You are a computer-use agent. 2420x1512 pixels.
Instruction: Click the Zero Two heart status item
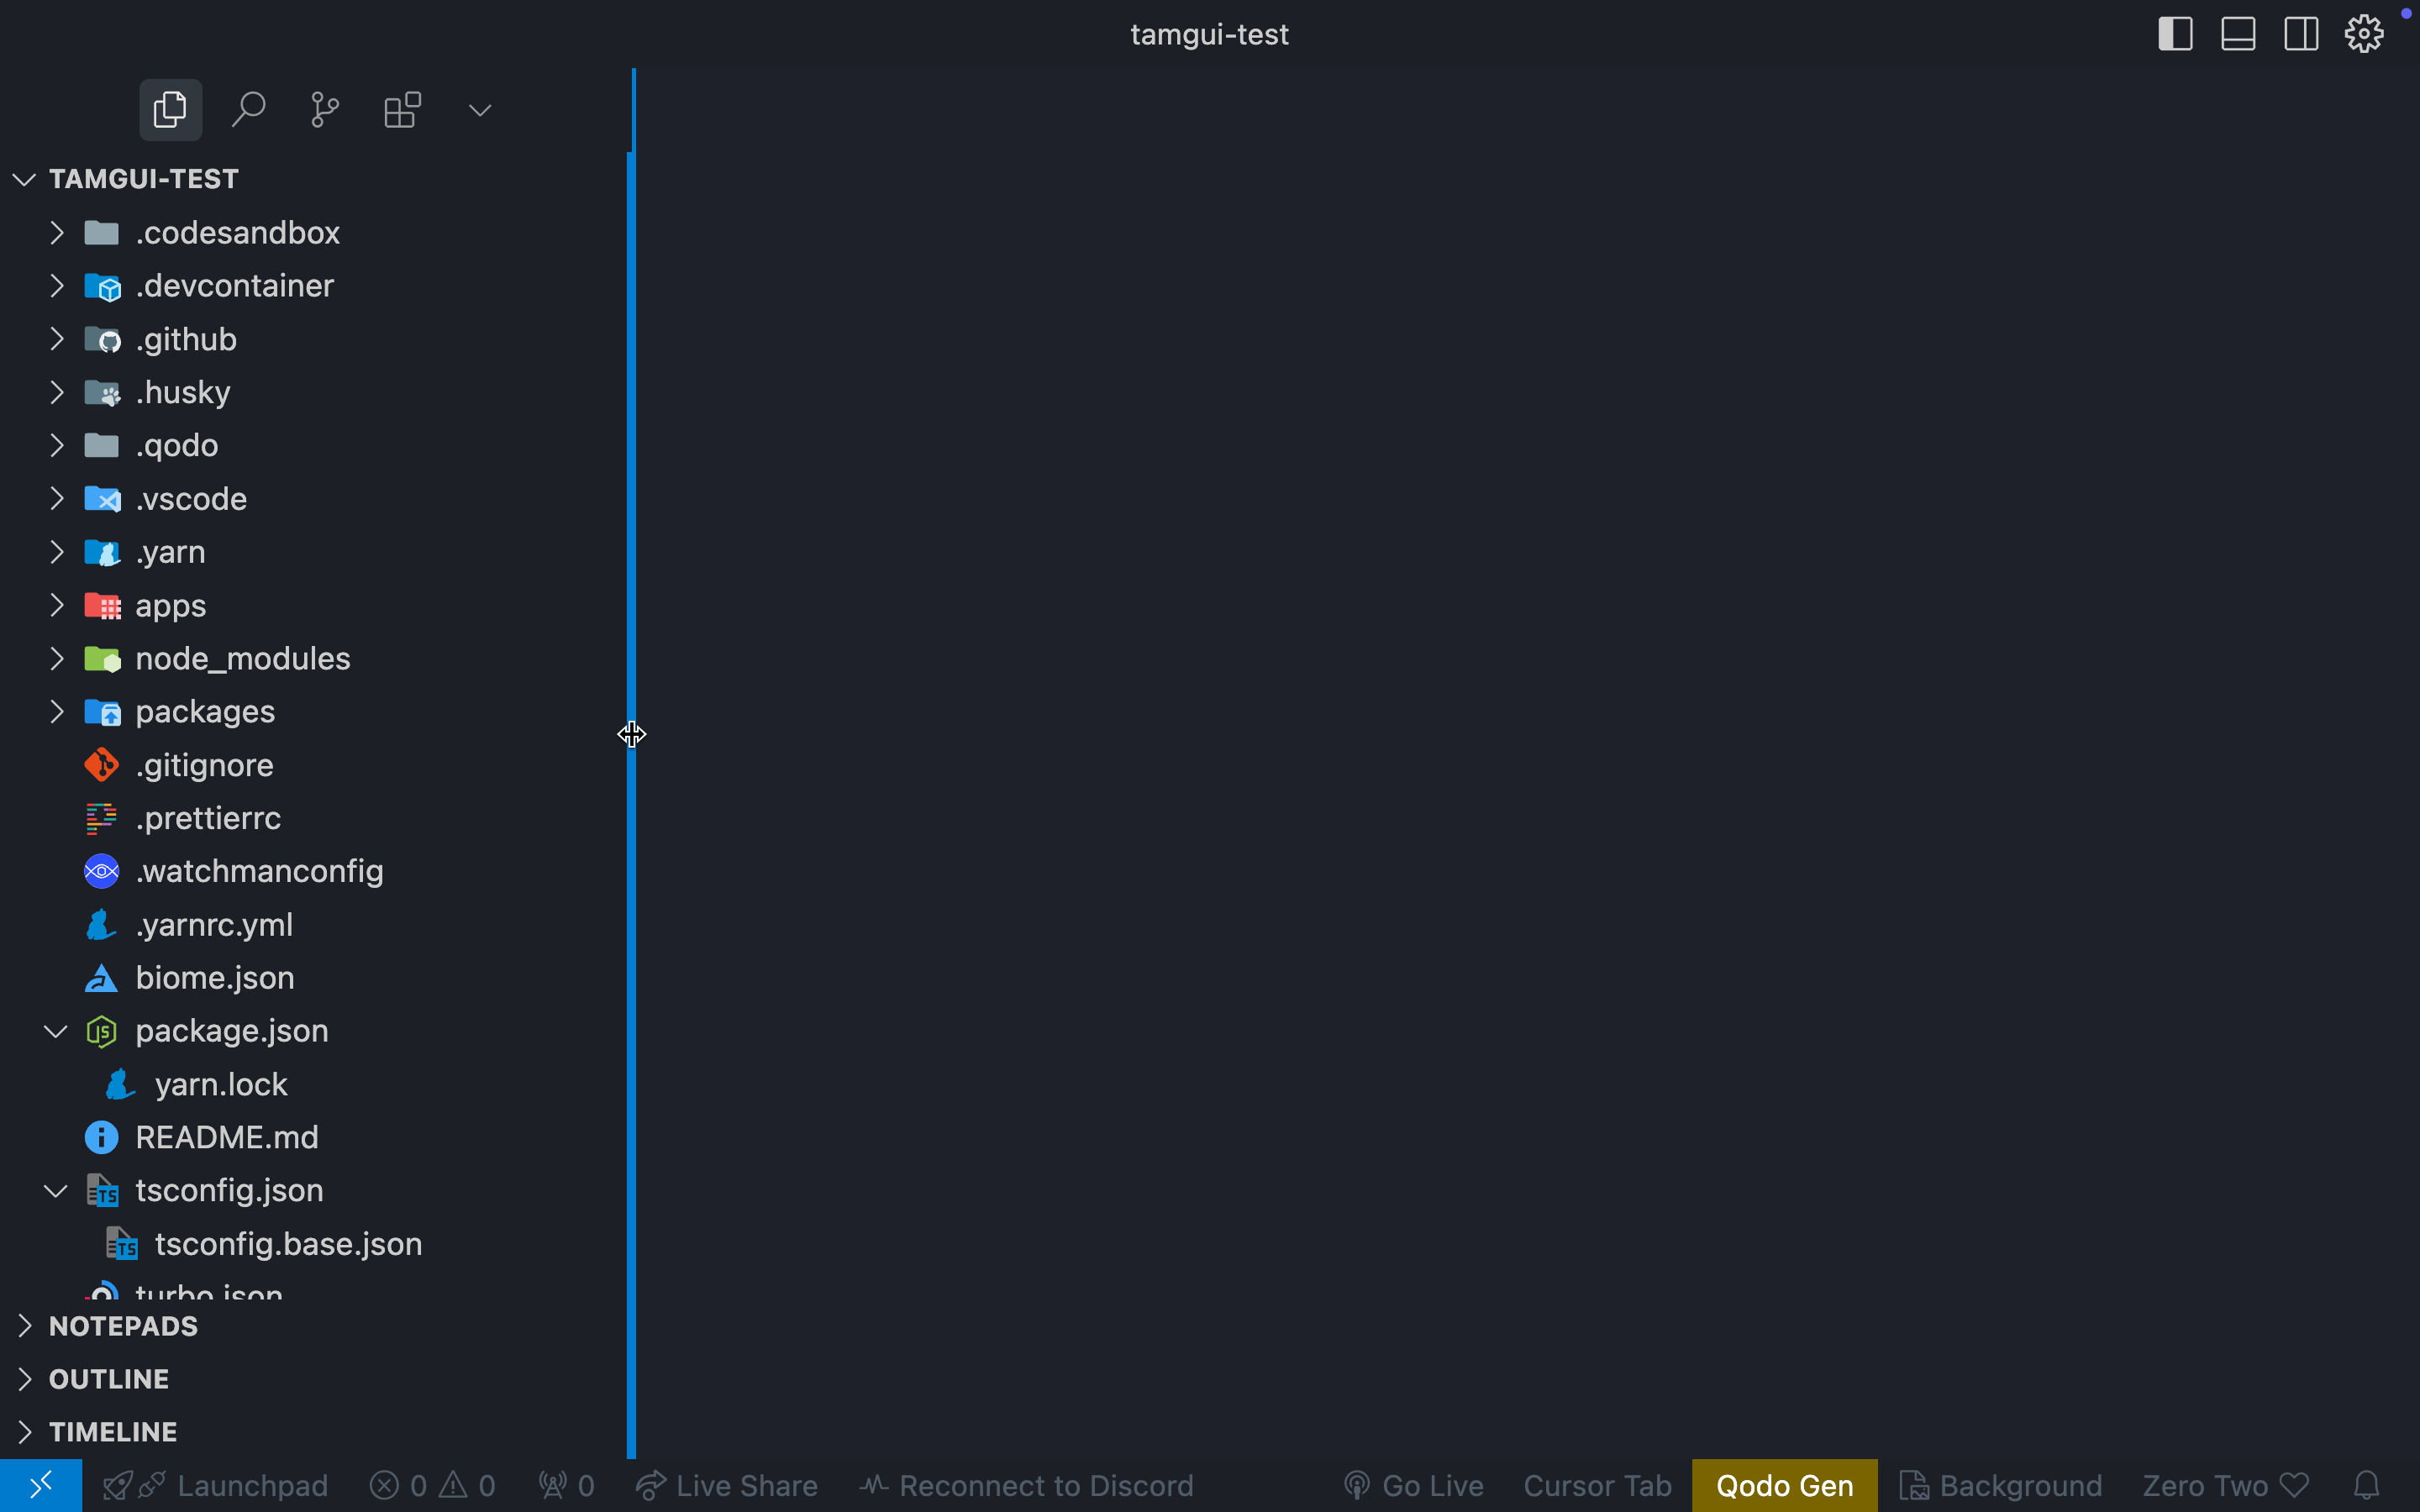(2226, 1486)
